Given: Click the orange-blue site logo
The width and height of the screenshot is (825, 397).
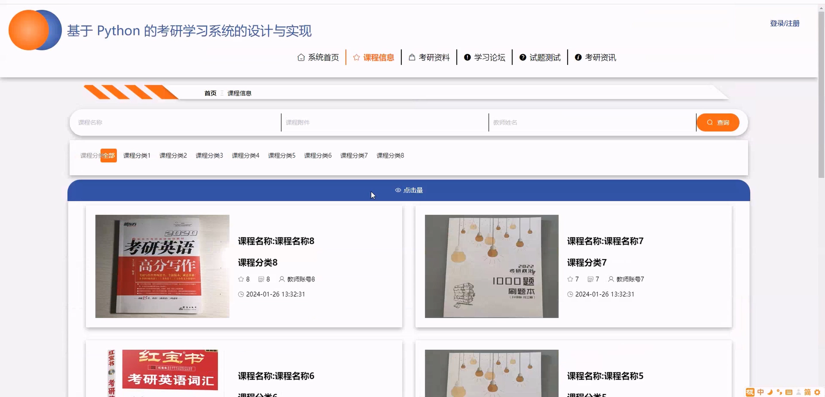Looking at the screenshot, I should point(35,30).
